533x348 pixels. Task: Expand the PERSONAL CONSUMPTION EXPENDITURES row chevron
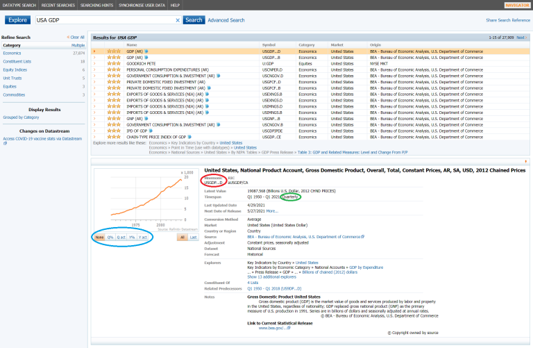(94, 69)
